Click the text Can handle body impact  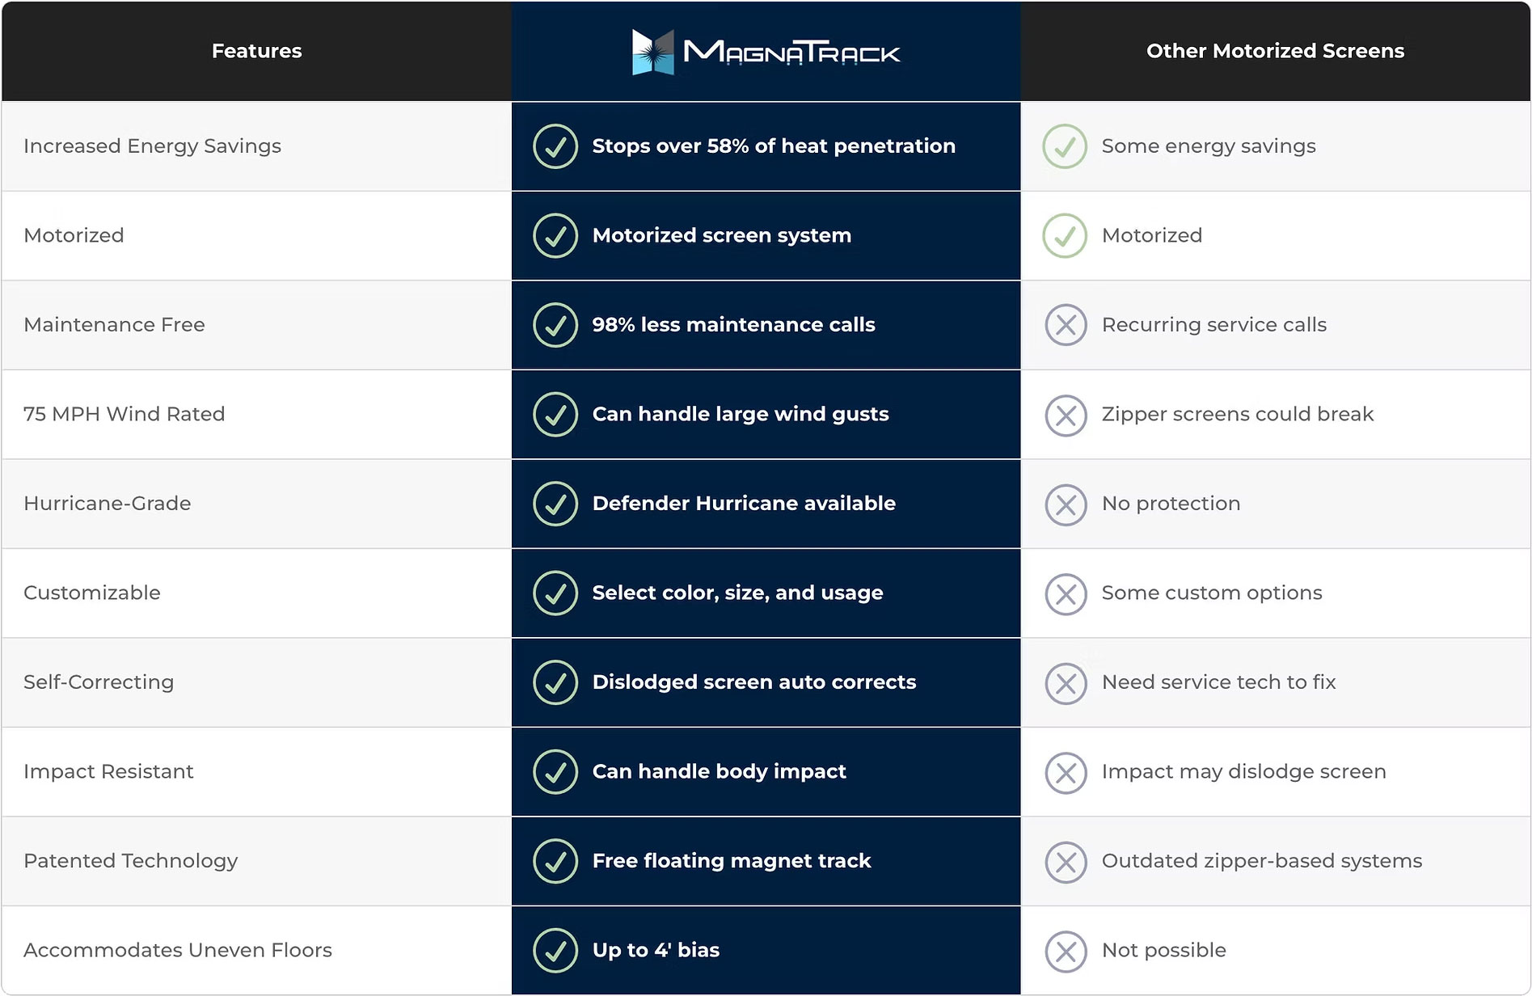(719, 771)
